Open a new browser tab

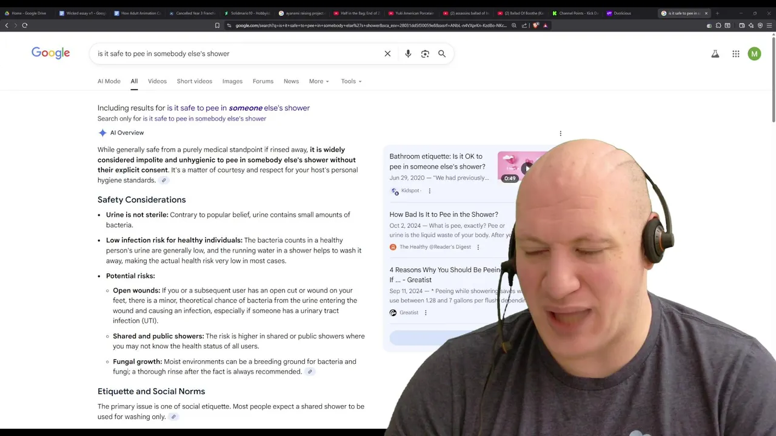717,13
